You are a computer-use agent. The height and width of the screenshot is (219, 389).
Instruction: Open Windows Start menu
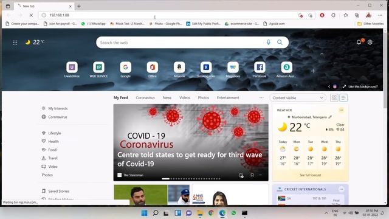click(x=145, y=213)
